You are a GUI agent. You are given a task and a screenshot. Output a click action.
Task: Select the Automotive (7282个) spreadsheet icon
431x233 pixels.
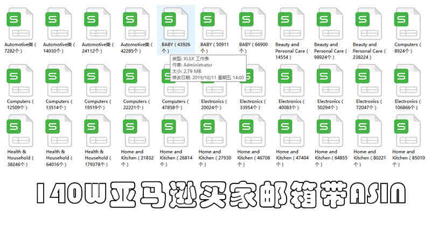[x=20, y=24]
